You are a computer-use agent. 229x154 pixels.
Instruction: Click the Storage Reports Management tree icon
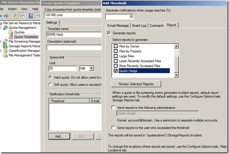[5, 46]
